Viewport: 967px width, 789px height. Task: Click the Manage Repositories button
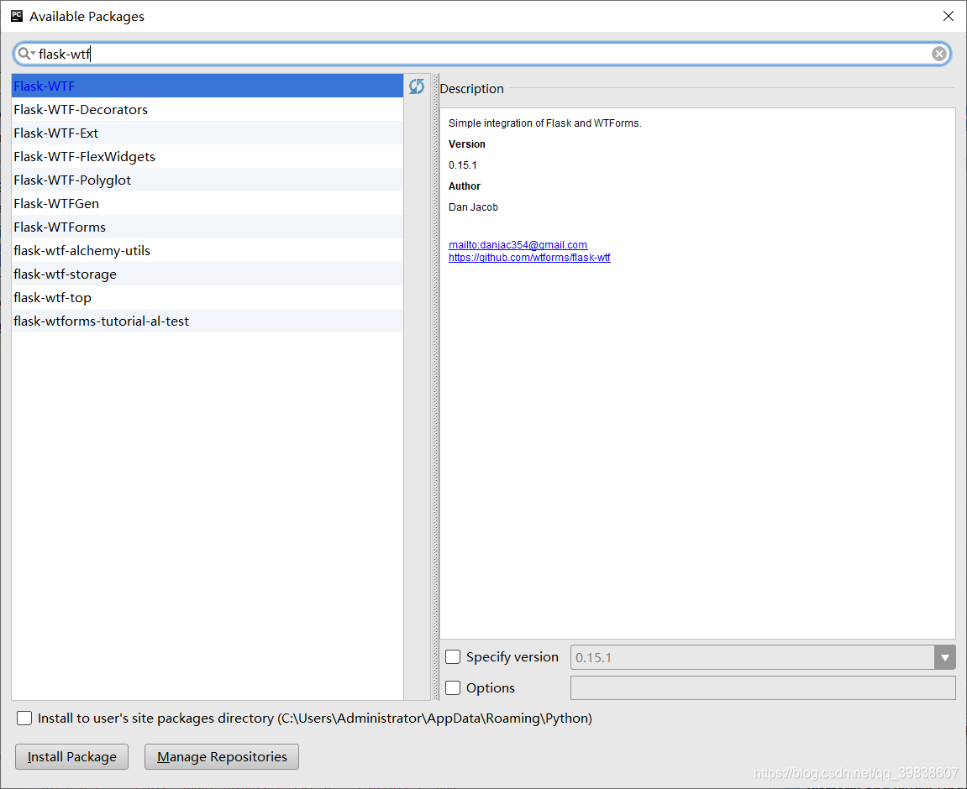[222, 757]
